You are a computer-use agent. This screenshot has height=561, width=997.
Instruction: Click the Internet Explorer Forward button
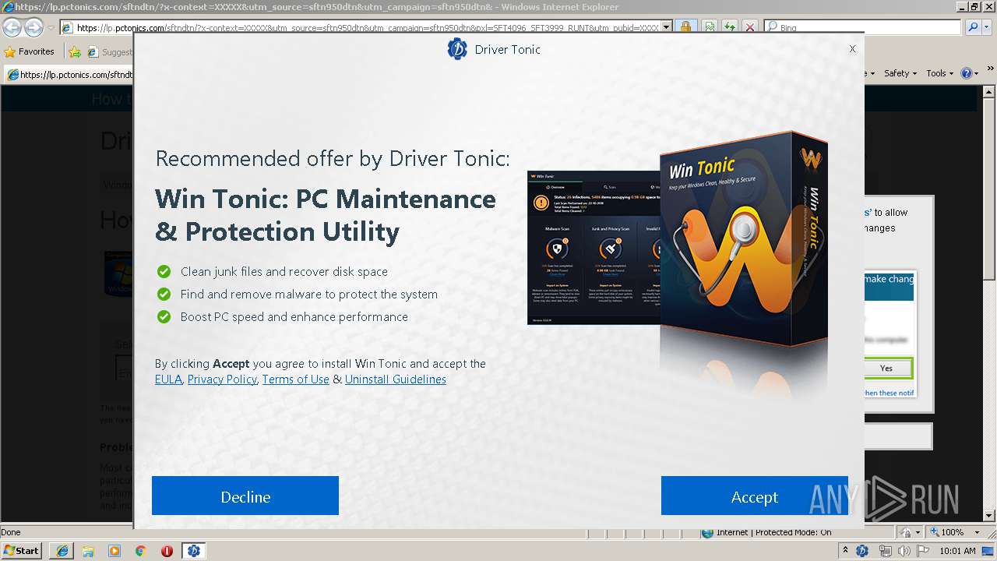(x=33, y=27)
